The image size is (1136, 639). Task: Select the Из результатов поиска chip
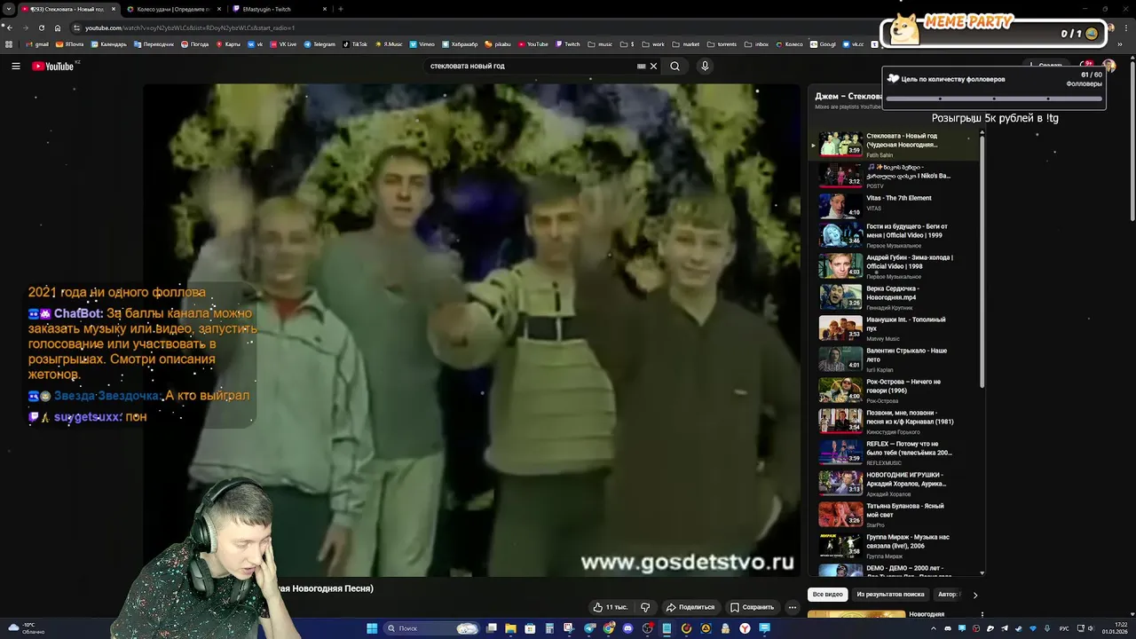[890, 595]
